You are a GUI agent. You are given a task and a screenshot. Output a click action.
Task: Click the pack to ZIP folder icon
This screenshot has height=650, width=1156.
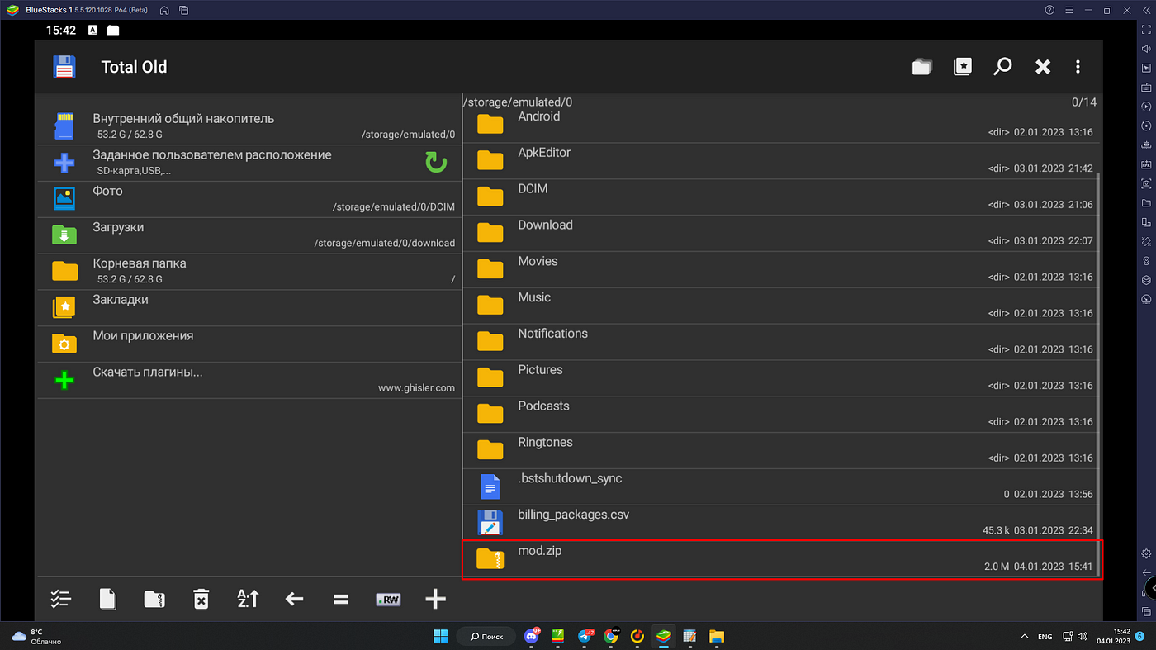[x=154, y=600]
